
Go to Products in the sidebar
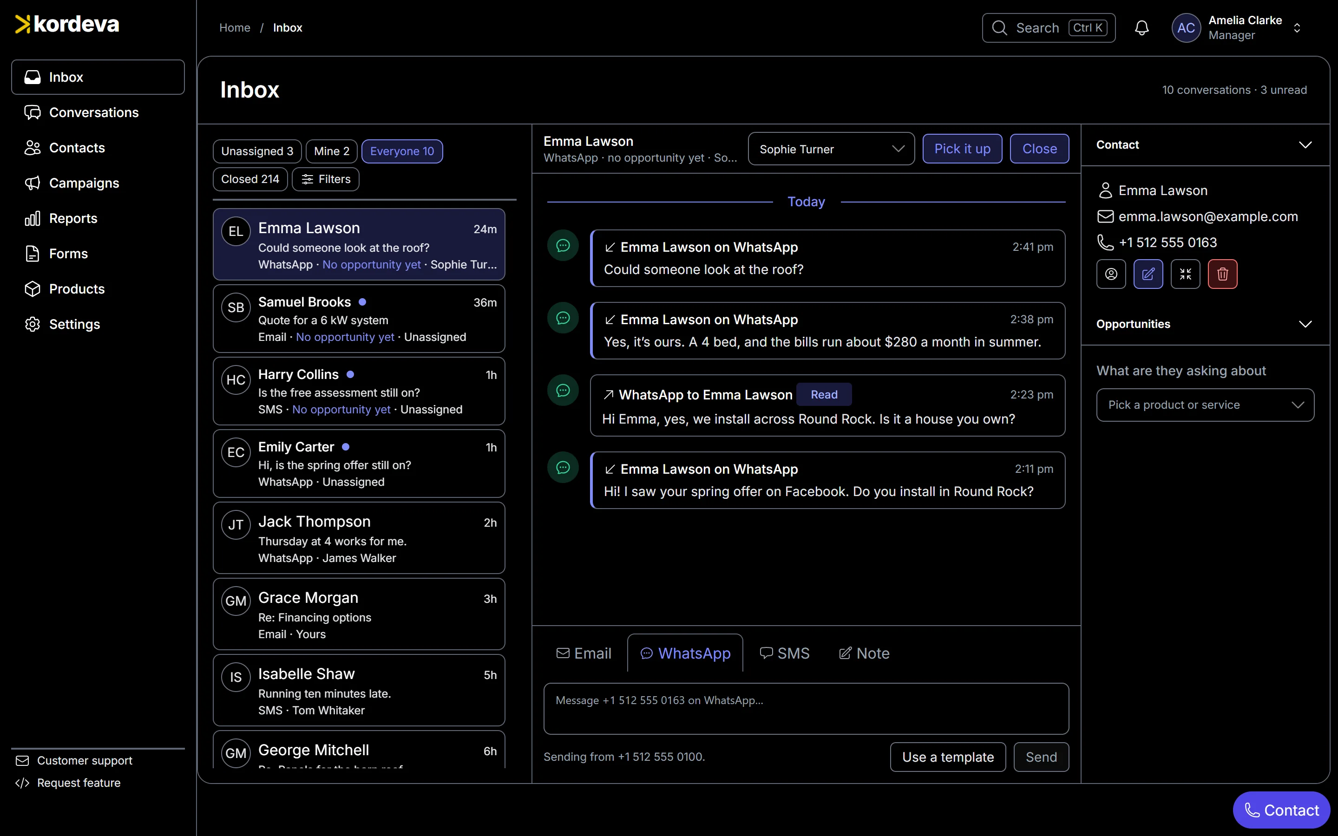pyautogui.click(x=98, y=288)
